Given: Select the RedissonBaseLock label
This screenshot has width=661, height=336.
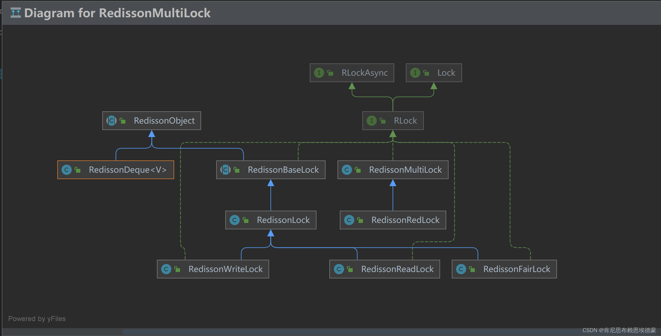Looking at the screenshot, I should point(283,170).
